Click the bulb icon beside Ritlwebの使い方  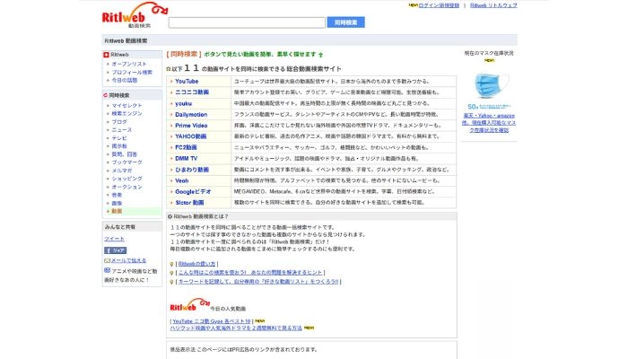[x=172, y=263]
